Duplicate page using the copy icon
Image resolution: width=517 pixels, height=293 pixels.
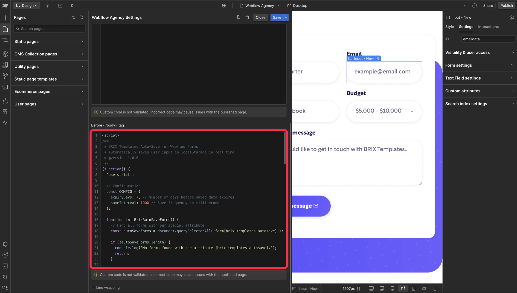(239, 17)
